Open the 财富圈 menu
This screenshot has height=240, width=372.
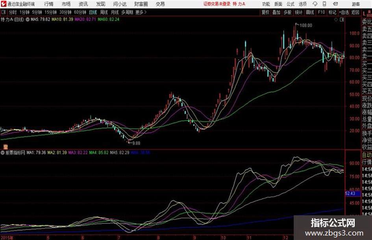[141, 4]
